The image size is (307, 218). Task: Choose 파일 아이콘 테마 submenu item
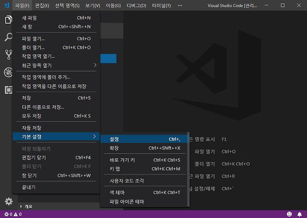click(144, 201)
